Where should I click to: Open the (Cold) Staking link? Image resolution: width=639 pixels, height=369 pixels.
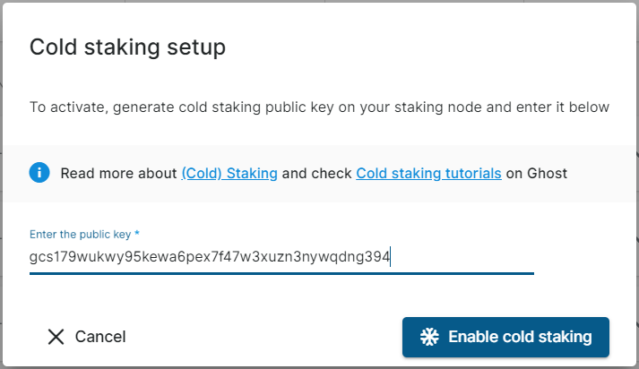tap(229, 173)
